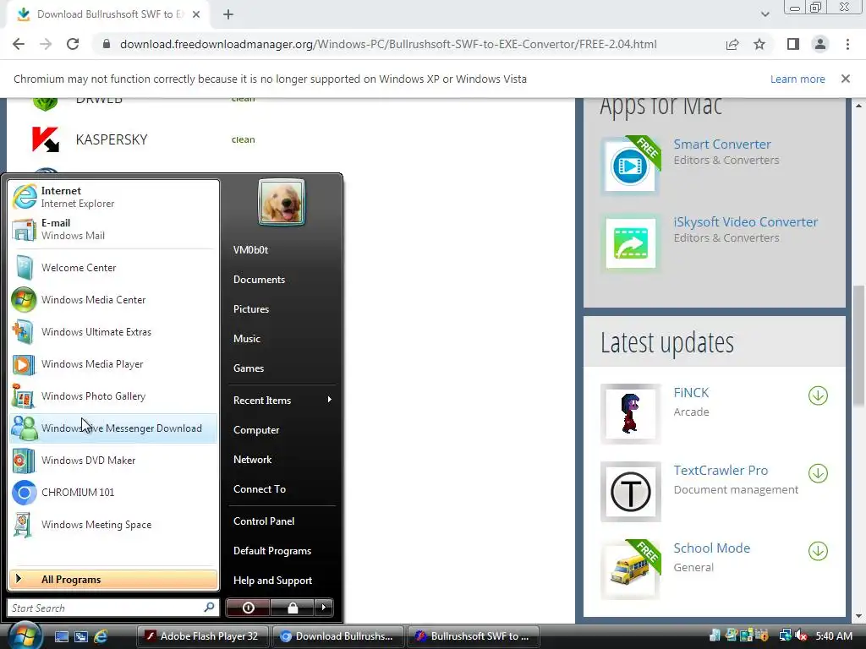Open Windows Ultimate Extras

click(113, 331)
